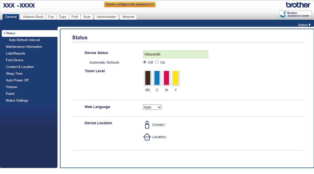Open Notice Settings page
This screenshot has height=174, width=314.
point(17,100)
